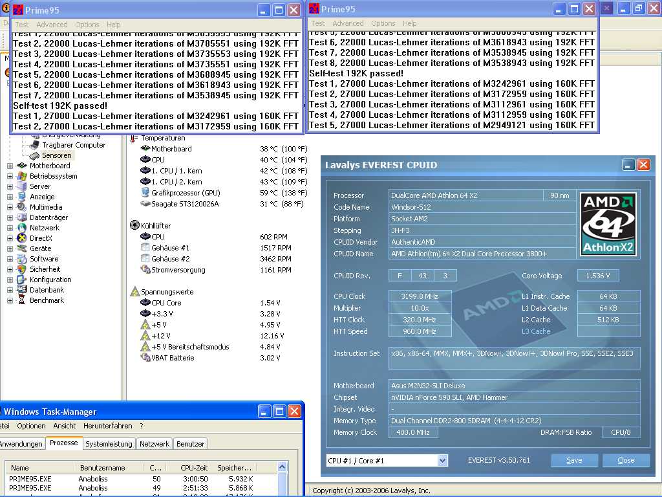Click the Datenbank icon in the tree

22,290
